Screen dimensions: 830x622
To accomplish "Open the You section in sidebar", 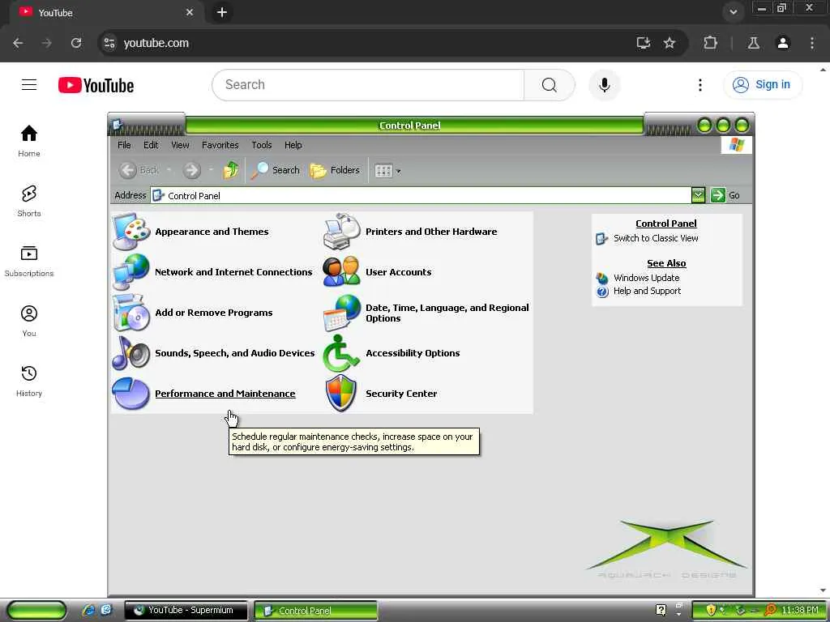I will click(29, 321).
